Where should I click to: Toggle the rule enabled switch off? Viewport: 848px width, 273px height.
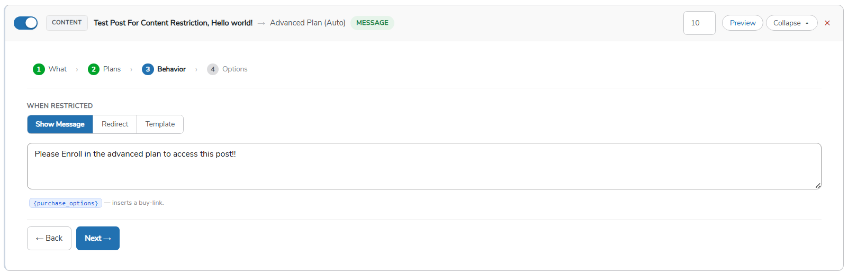click(25, 23)
